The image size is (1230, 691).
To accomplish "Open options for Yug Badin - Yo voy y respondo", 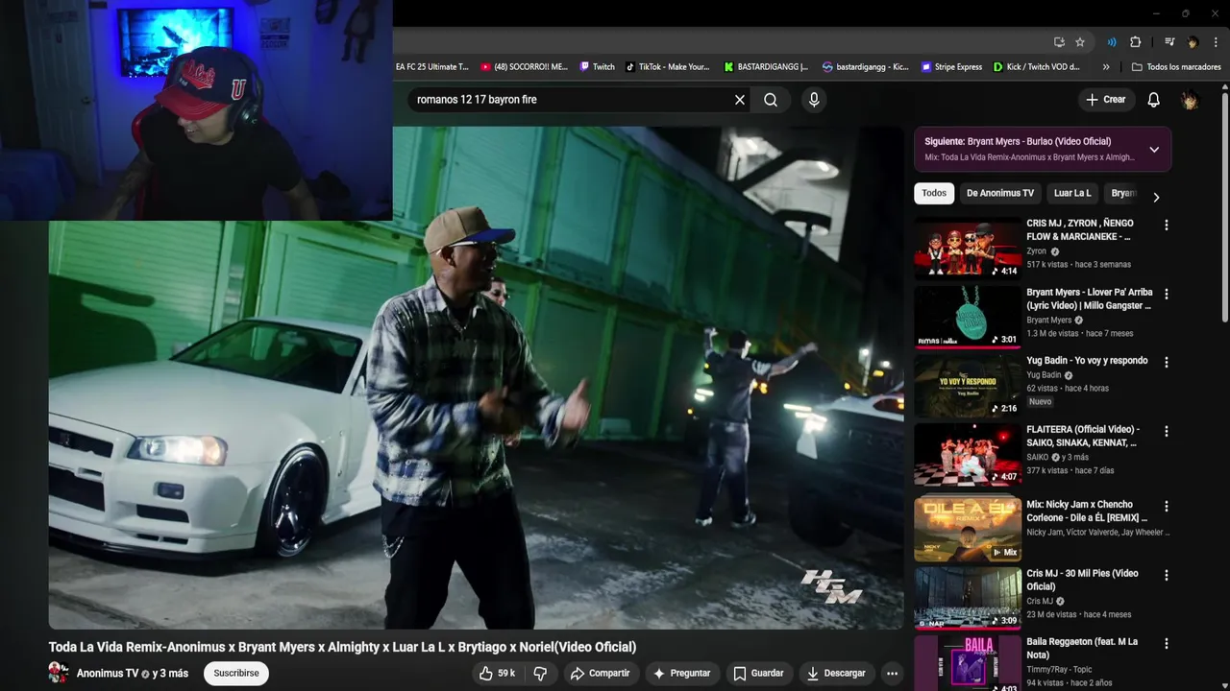I will 1167,363.
